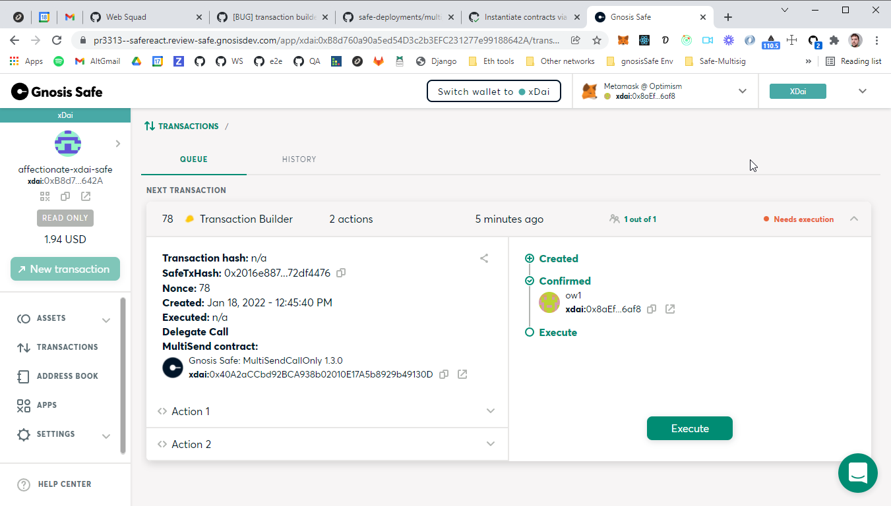Click the share transaction icon
The width and height of the screenshot is (891, 506).
pos(484,258)
